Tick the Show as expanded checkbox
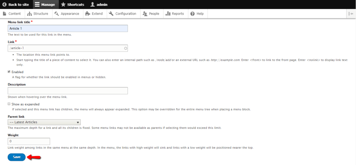 [9, 104]
